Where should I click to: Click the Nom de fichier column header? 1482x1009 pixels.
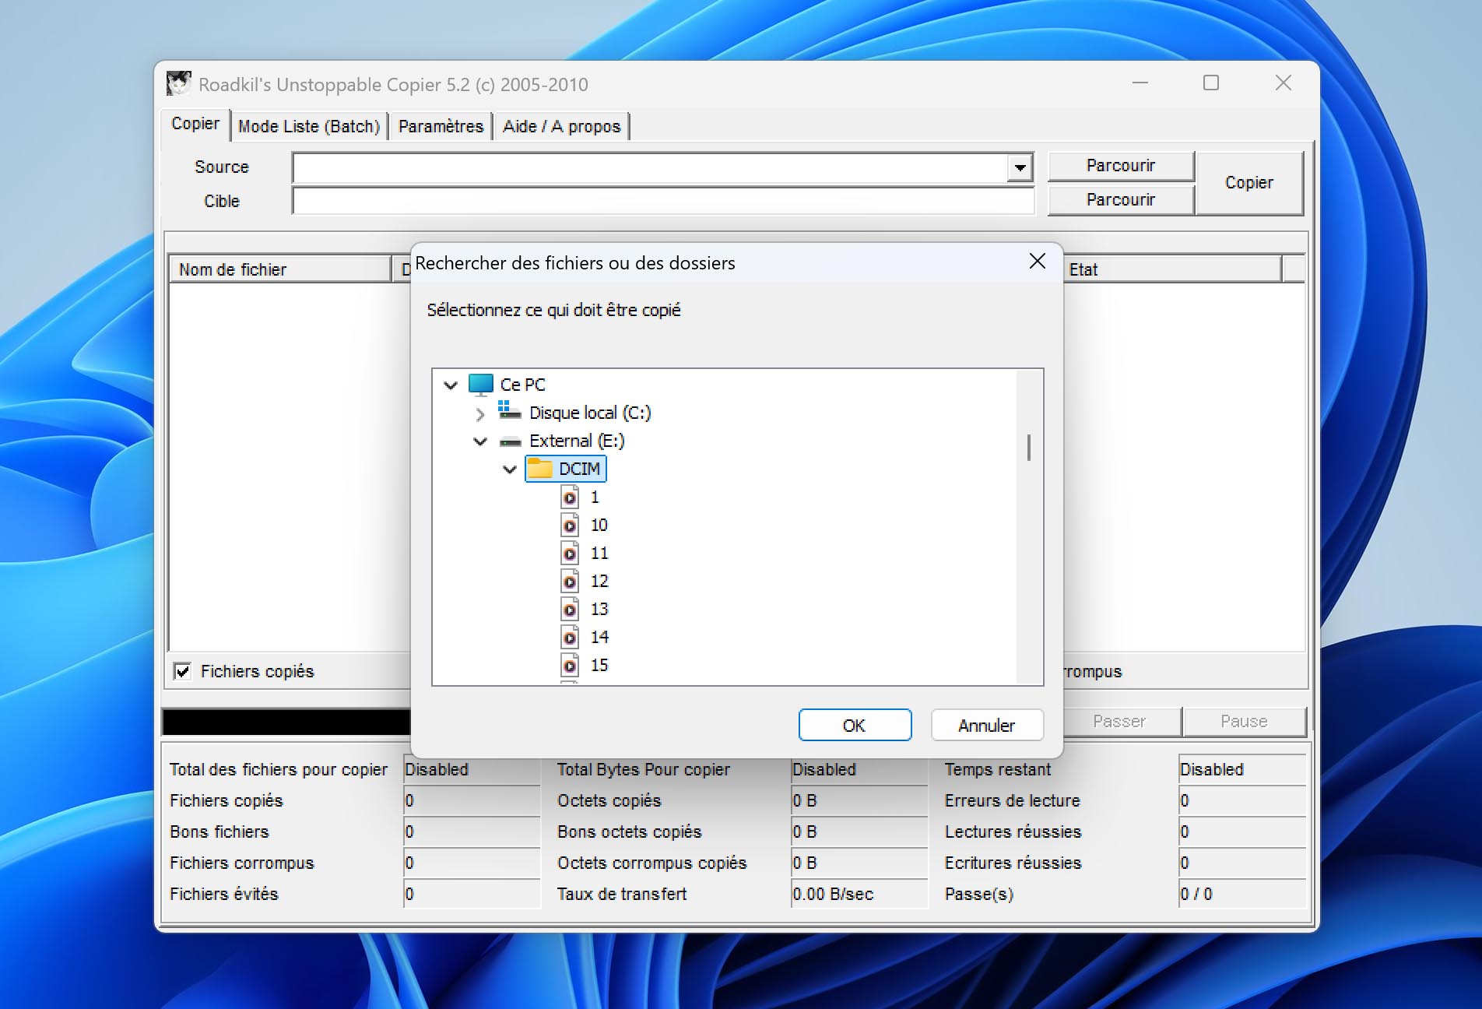(x=280, y=269)
